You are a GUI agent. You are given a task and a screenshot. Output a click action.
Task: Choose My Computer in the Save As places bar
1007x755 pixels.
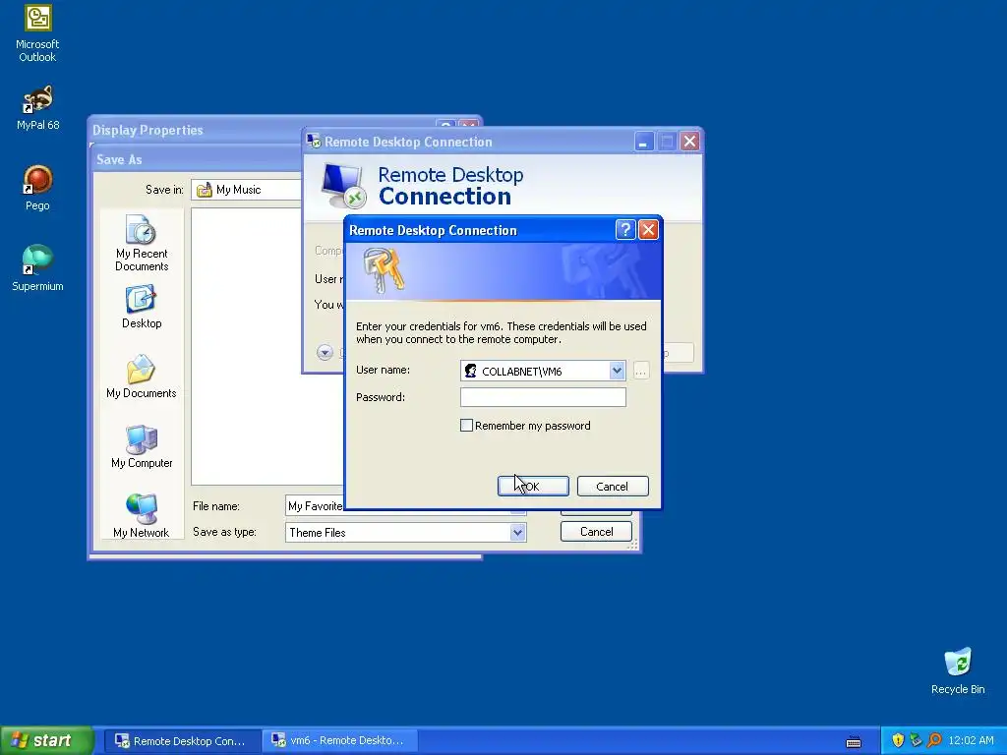[142, 447]
